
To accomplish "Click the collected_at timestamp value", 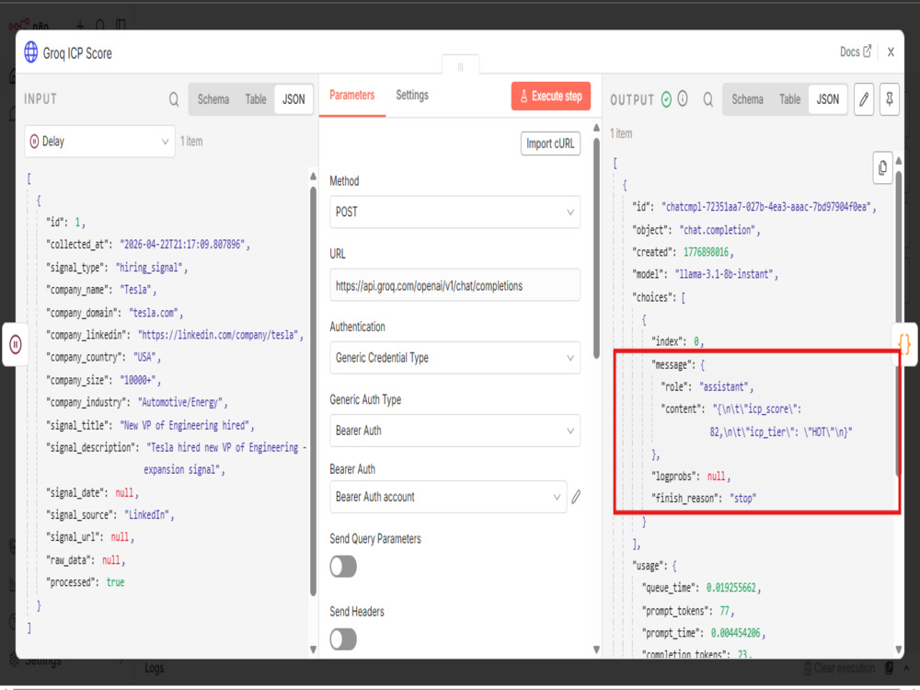I will [x=184, y=245].
